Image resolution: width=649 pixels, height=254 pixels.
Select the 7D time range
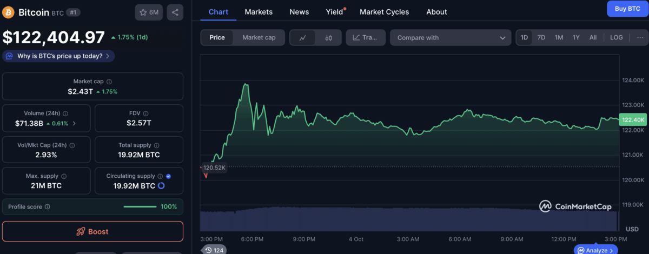(x=541, y=37)
